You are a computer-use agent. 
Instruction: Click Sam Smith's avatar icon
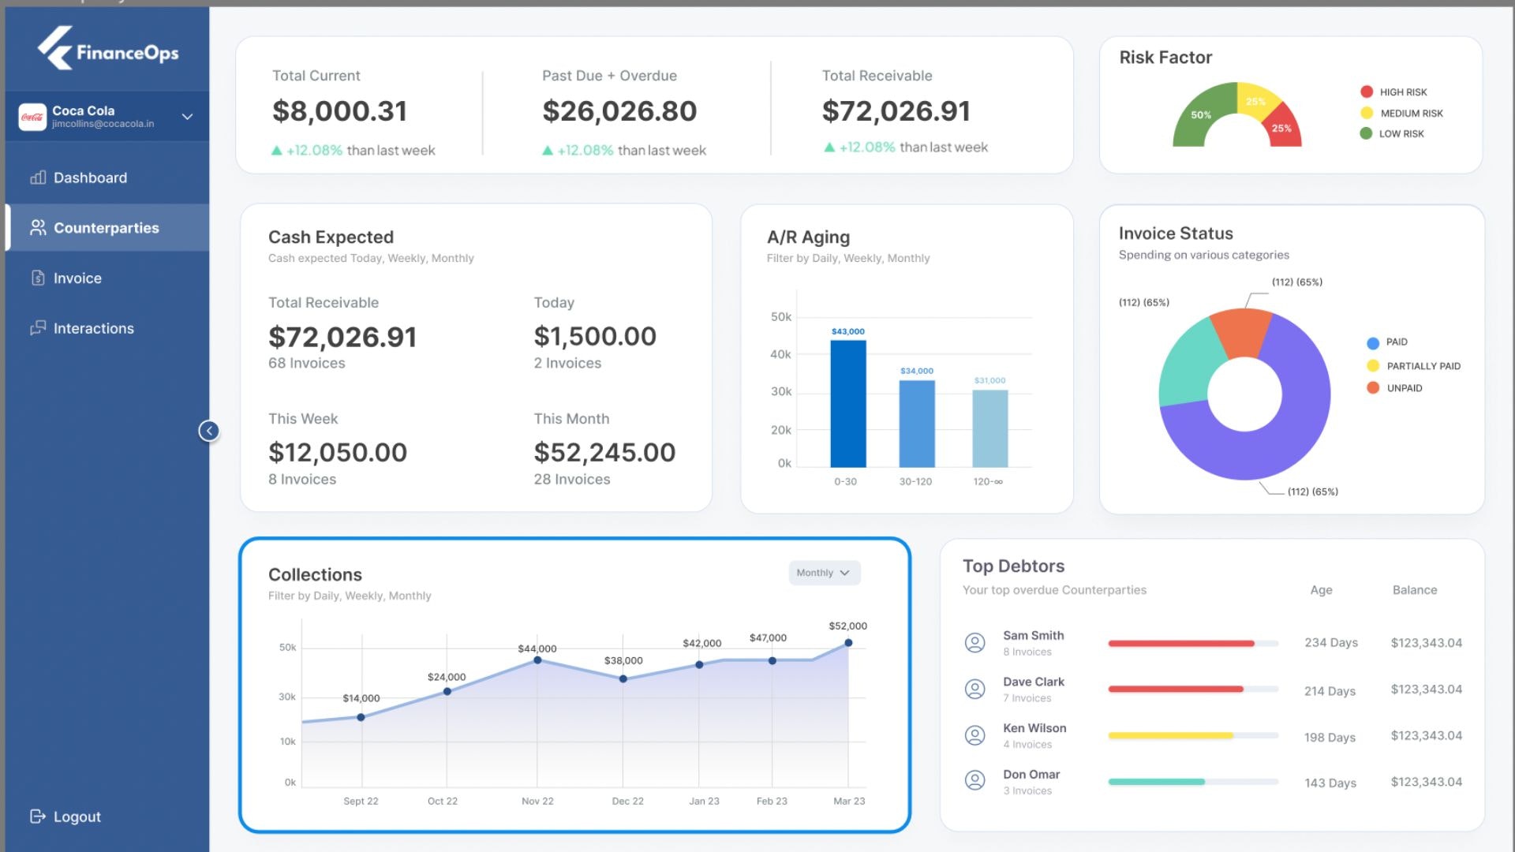click(x=975, y=643)
